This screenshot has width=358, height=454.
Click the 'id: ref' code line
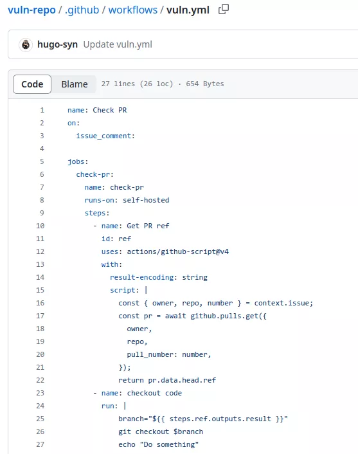click(116, 239)
